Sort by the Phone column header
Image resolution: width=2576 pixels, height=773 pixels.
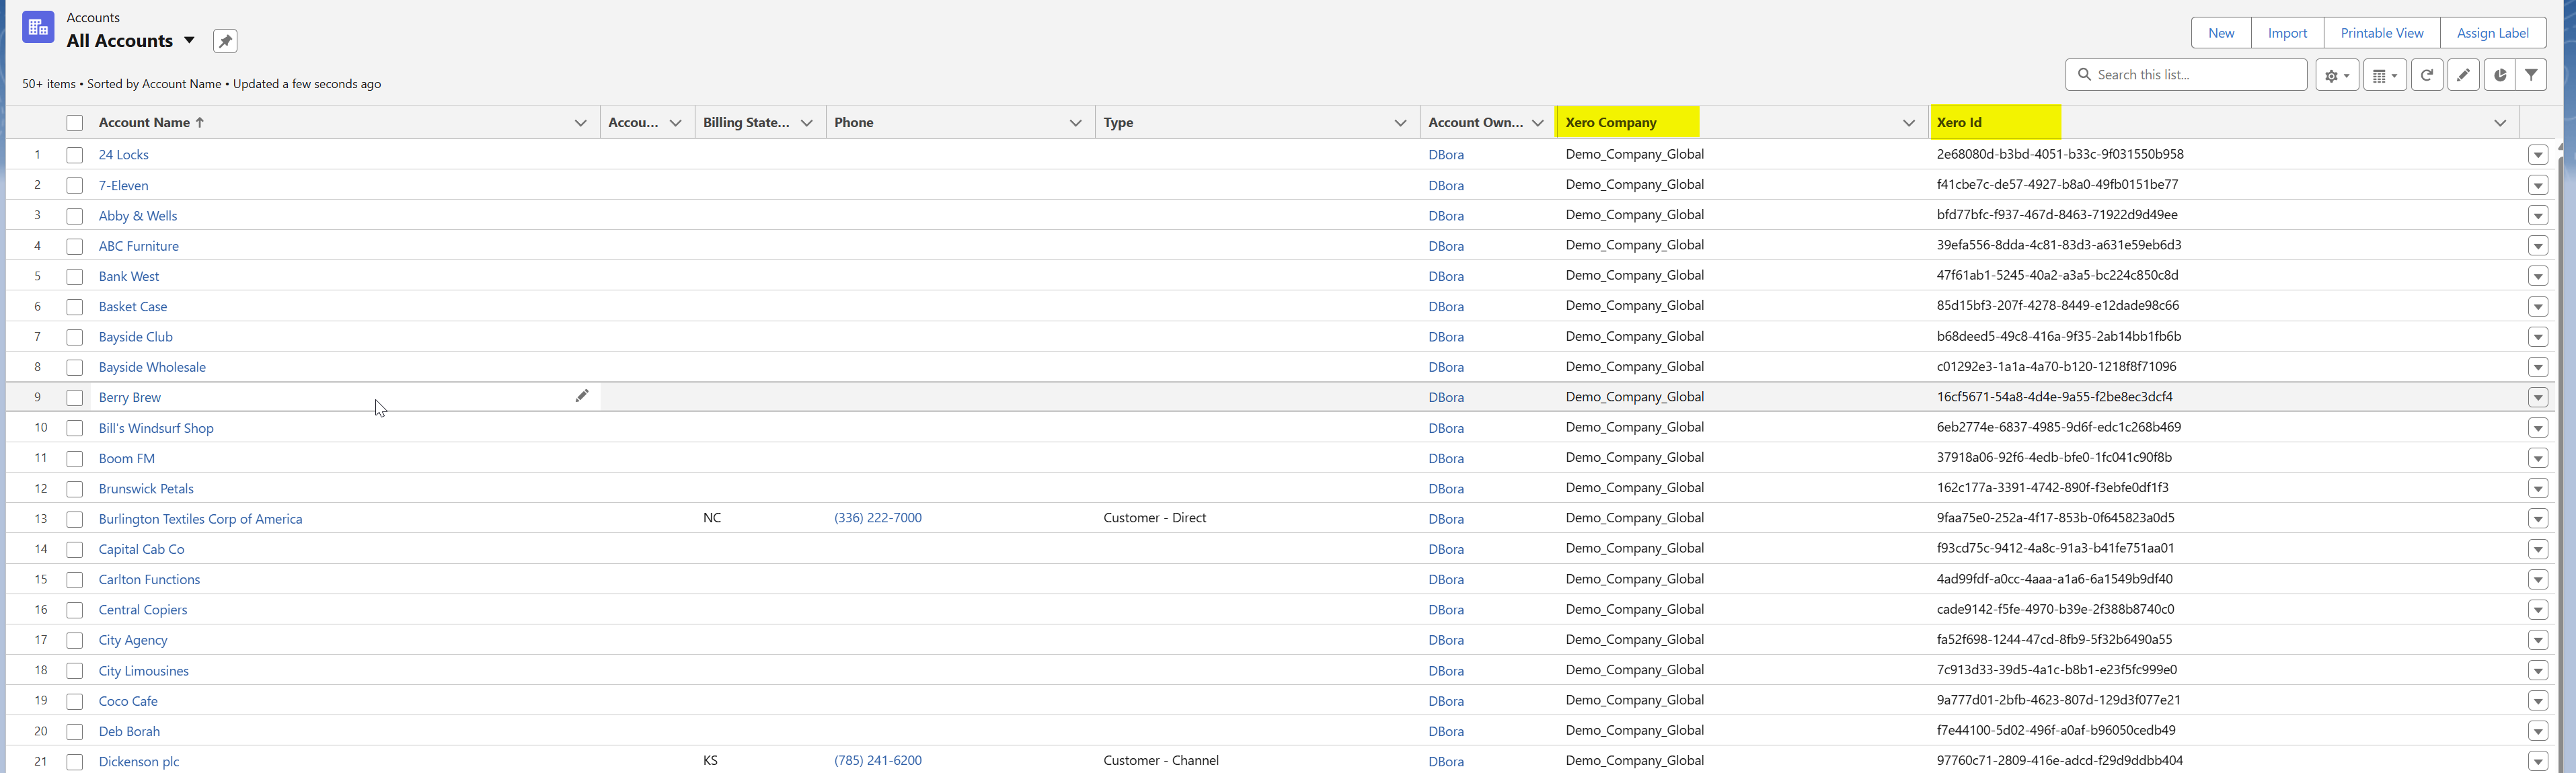[x=854, y=122]
